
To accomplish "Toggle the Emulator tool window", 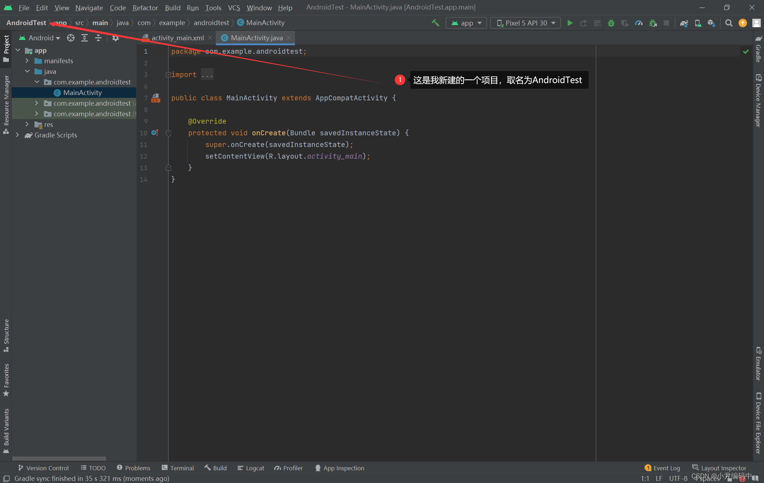I will [x=758, y=364].
